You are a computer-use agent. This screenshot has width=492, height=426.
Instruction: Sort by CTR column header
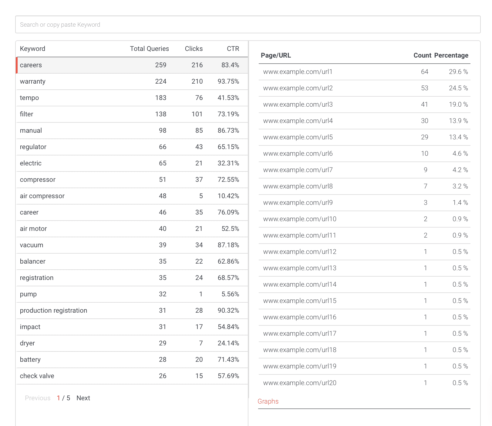click(x=233, y=49)
